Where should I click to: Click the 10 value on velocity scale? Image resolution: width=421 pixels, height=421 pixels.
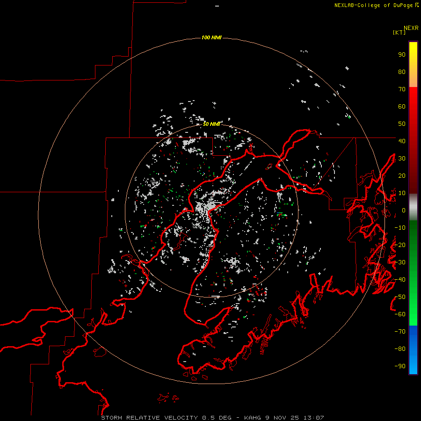pyautogui.click(x=402, y=193)
